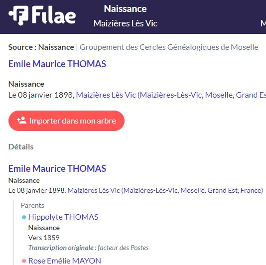The width and height of the screenshot is (266, 265).
Task: Open the Hippolyte THOMAS parent link
Action: pos(63,217)
